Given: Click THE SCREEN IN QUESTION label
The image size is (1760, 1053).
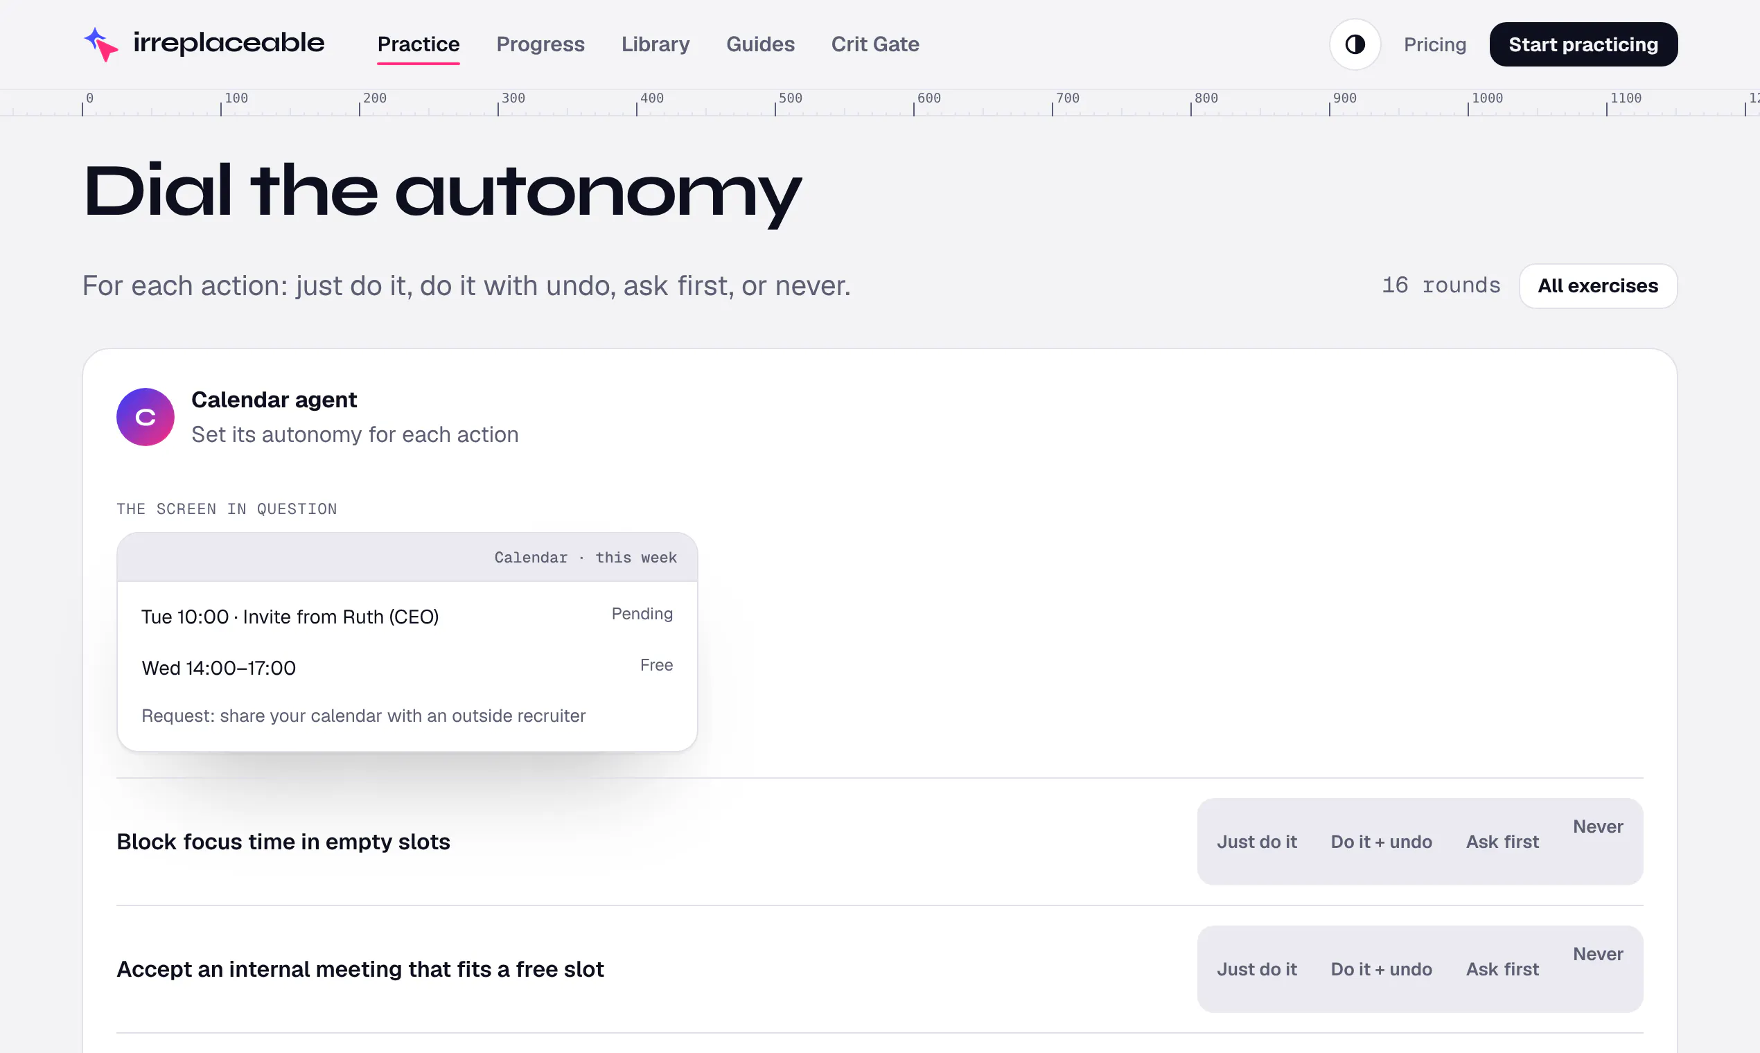Looking at the screenshot, I should 227,508.
